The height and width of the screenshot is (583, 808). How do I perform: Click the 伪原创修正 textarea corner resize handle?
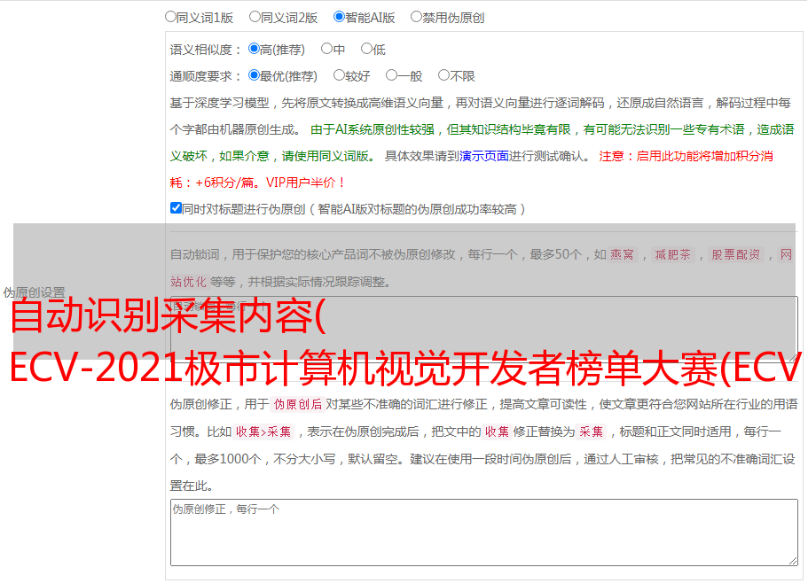point(793,561)
